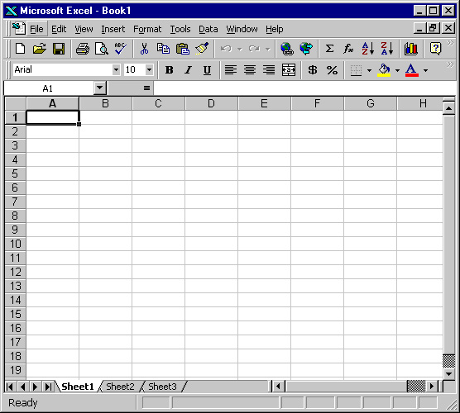The width and height of the screenshot is (460, 413).
Task: Click the Edit Formula equals button
Action: 146,88
